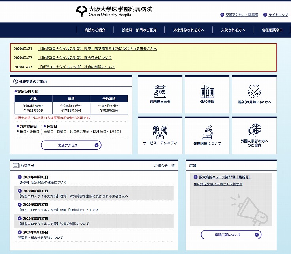Image resolution: width=291 pixels, height=254 pixels.
Task: Open the サイトマップ link
Action: pyautogui.click(x=278, y=15)
